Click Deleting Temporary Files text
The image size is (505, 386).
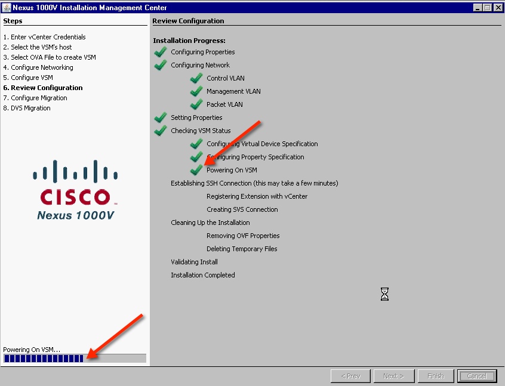click(242, 249)
